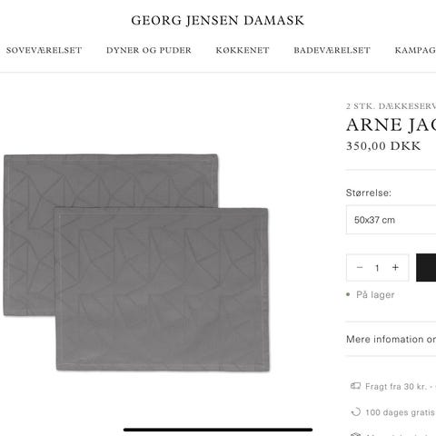Screen dimensions: 436x436
Task: Click the På lager stock status
Action: pos(375,294)
